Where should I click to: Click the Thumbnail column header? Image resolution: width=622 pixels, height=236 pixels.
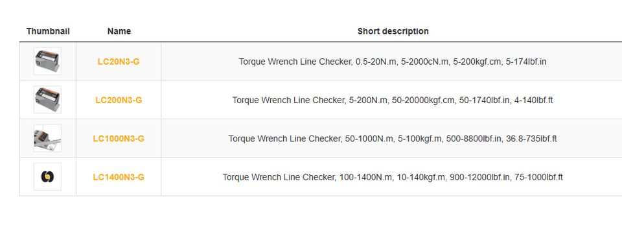click(x=48, y=31)
